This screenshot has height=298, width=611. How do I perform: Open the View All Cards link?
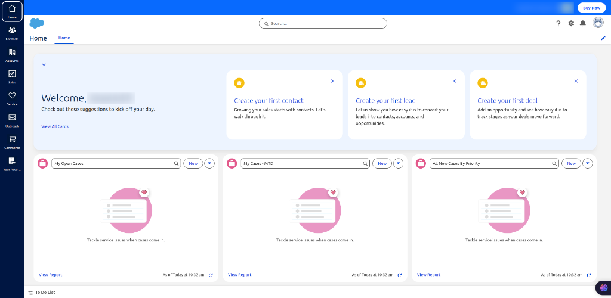point(55,126)
